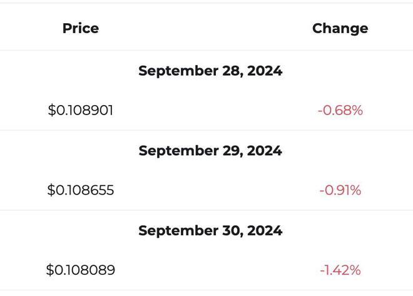Click the $0.108655 price value

[81, 190]
